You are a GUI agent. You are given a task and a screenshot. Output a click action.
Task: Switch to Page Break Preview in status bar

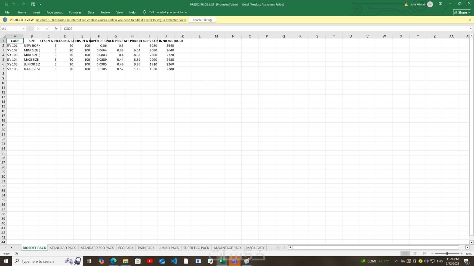[x=425, y=254]
